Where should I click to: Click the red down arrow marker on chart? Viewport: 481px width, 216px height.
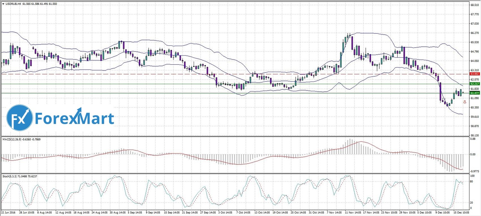[x=465, y=102]
